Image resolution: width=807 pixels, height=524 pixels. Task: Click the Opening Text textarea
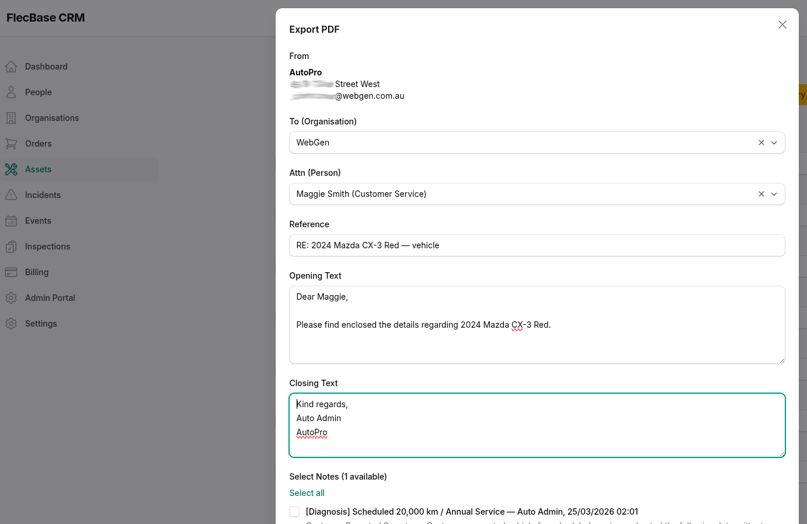537,324
